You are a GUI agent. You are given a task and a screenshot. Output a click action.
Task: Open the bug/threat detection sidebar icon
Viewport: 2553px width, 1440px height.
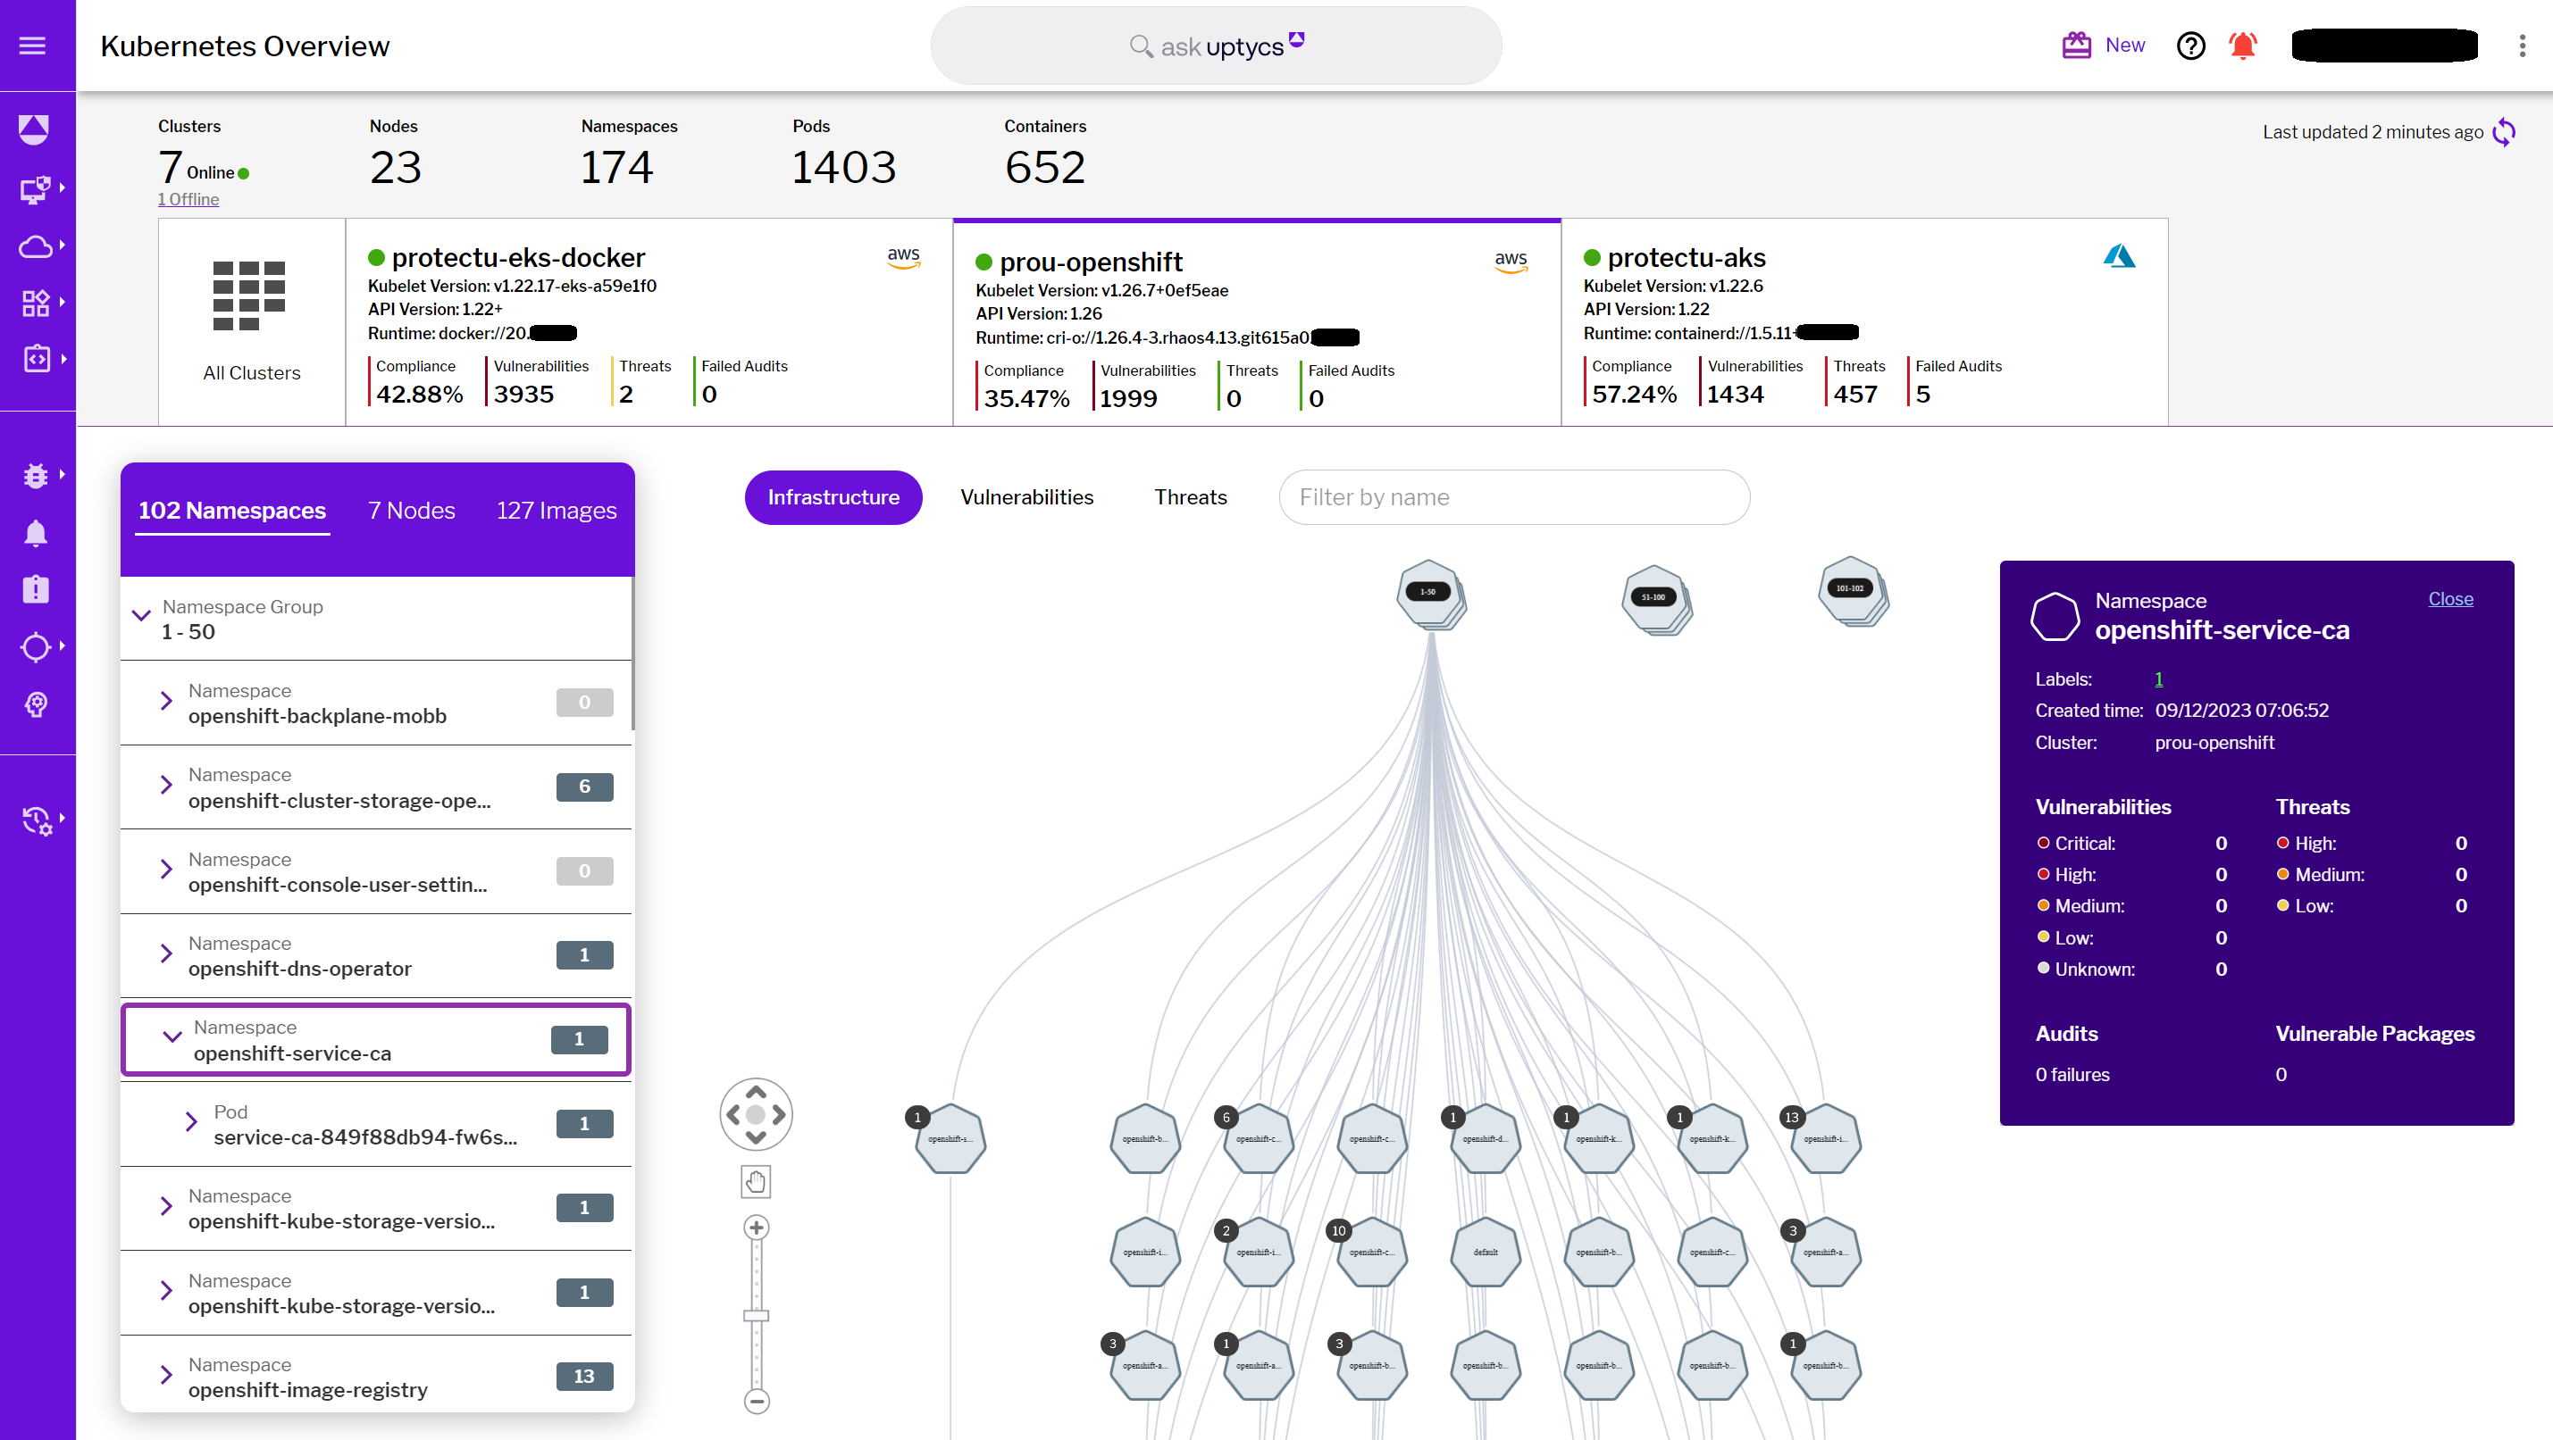(36, 475)
